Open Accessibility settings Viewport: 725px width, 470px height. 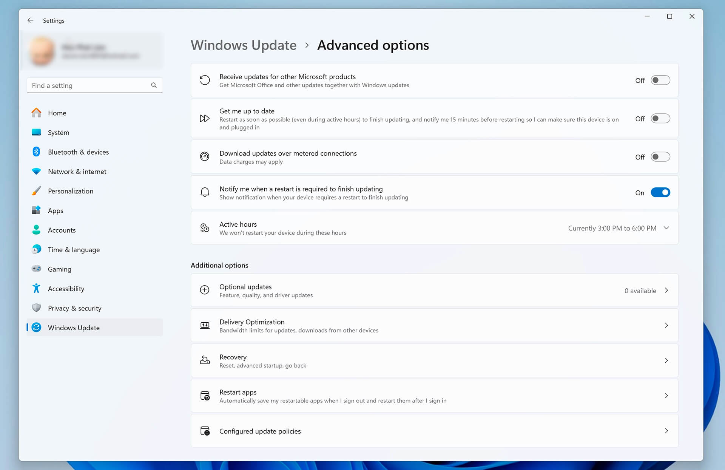pyautogui.click(x=95, y=289)
